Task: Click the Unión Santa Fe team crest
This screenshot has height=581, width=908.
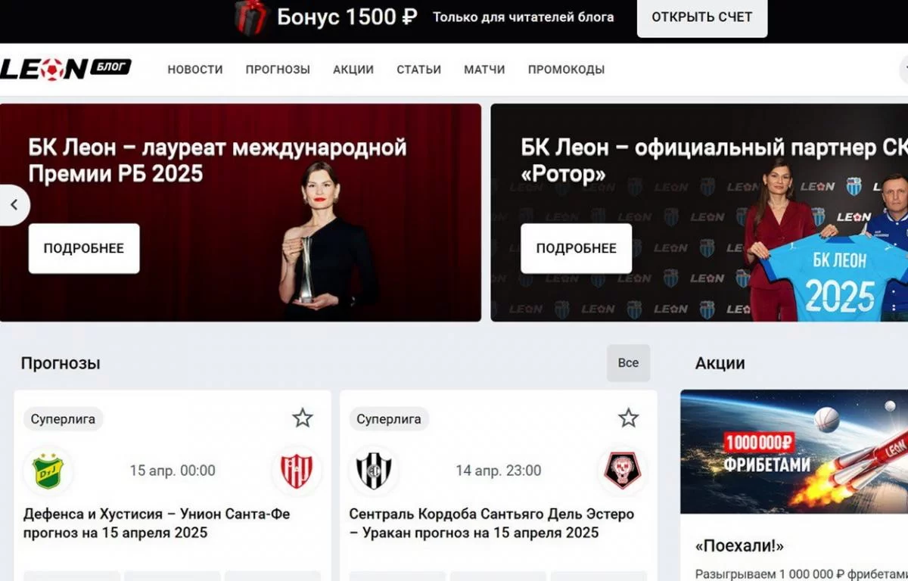Action: click(x=296, y=471)
